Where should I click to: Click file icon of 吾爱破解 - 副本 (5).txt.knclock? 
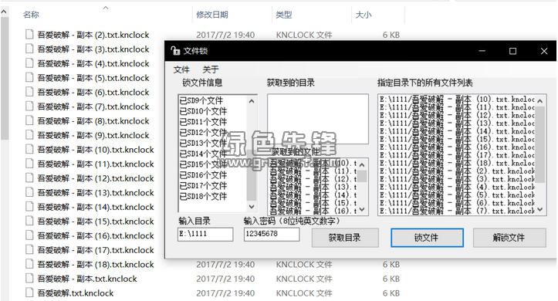click(29, 77)
